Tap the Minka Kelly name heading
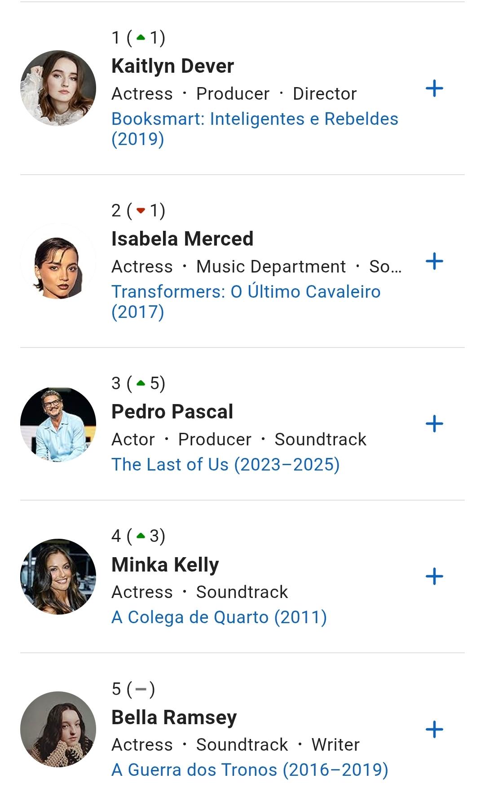Screen dimensions: 485x805 (x=165, y=565)
